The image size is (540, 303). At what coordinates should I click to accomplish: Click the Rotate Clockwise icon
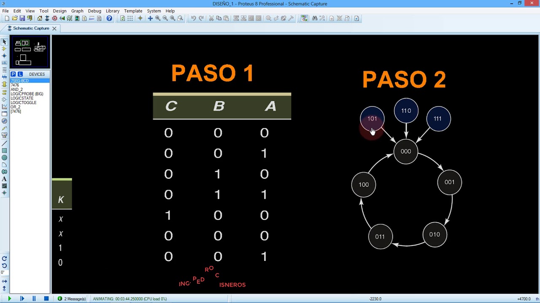click(4, 259)
